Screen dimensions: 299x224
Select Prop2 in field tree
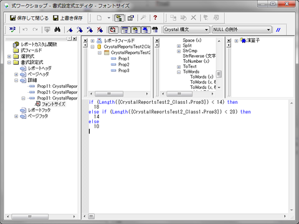click(124, 65)
